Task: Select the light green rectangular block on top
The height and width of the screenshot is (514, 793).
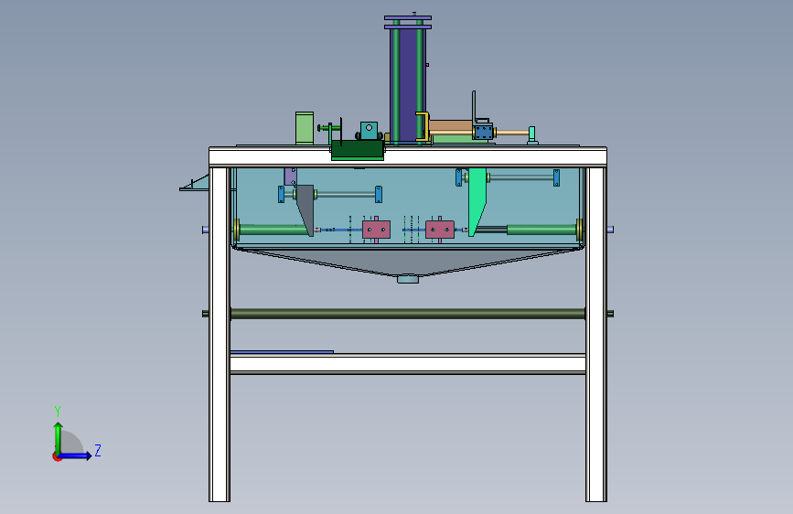Action: pyautogui.click(x=305, y=128)
